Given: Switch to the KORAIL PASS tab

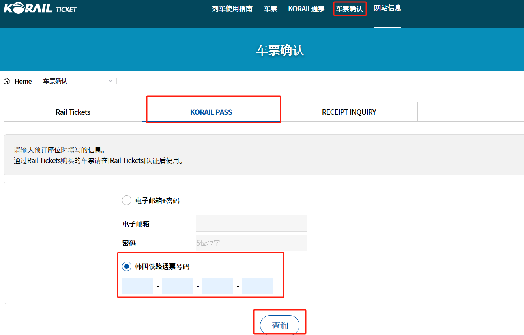Looking at the screenshot, I should pyautogui.click(x=211, y=112).
